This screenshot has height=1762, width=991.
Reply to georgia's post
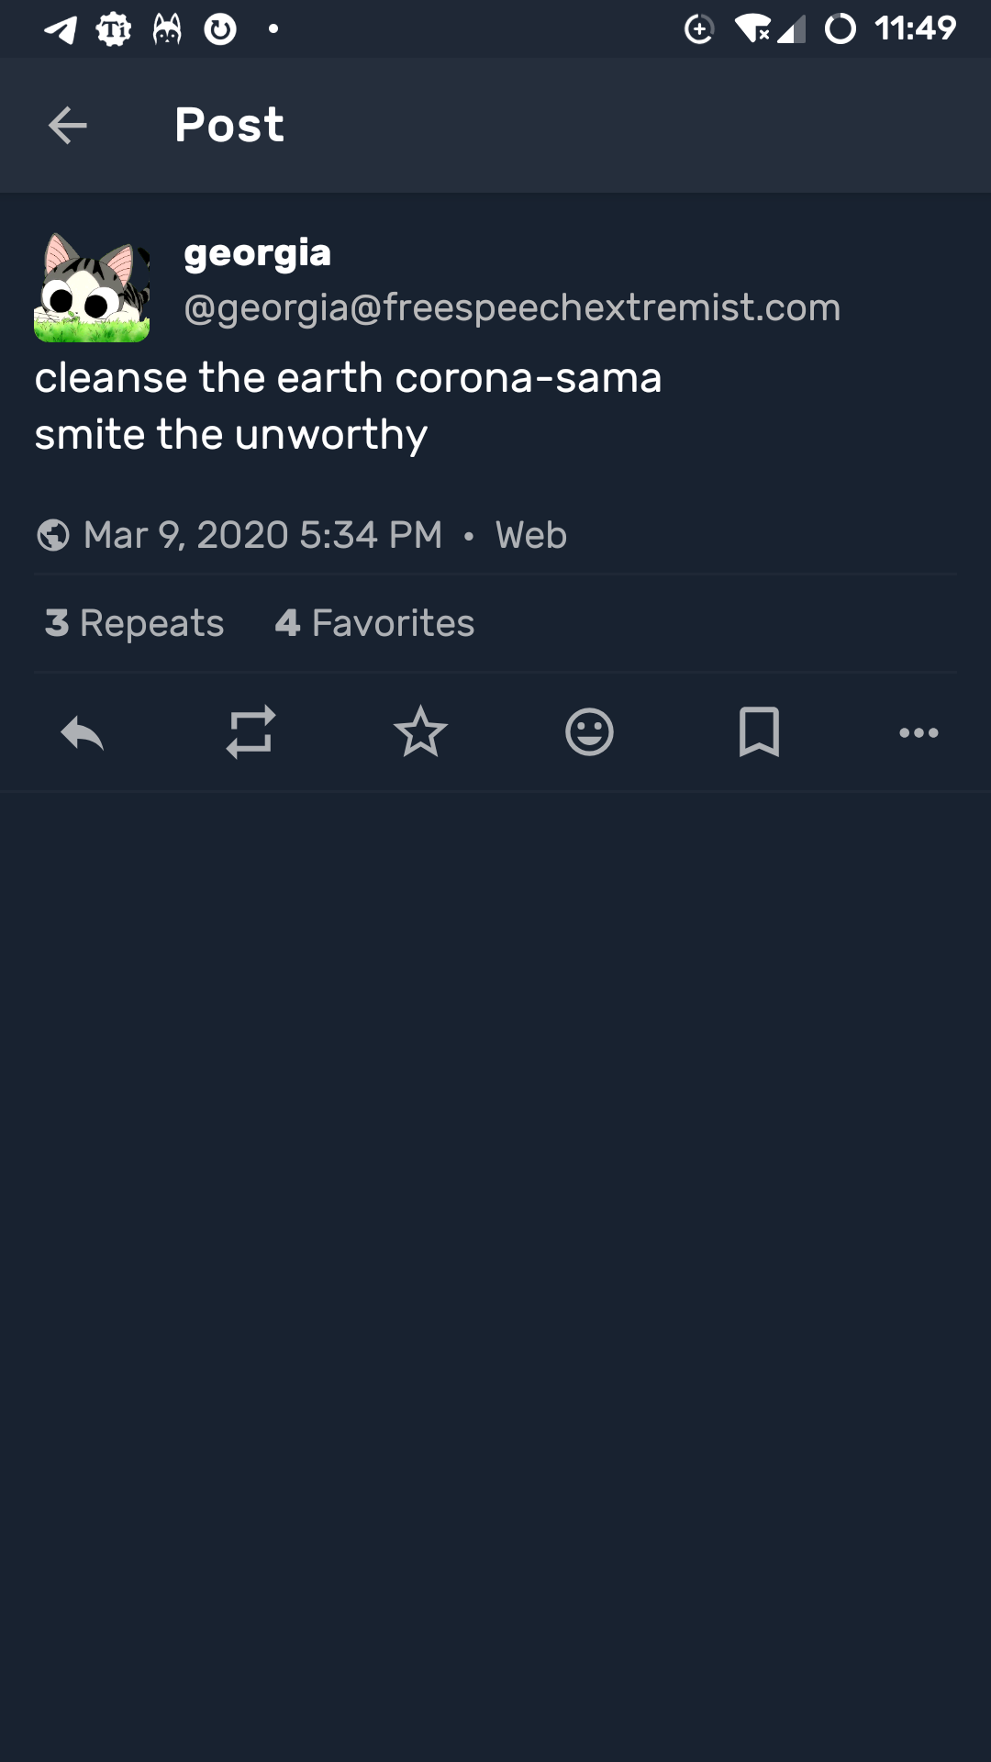83,732
